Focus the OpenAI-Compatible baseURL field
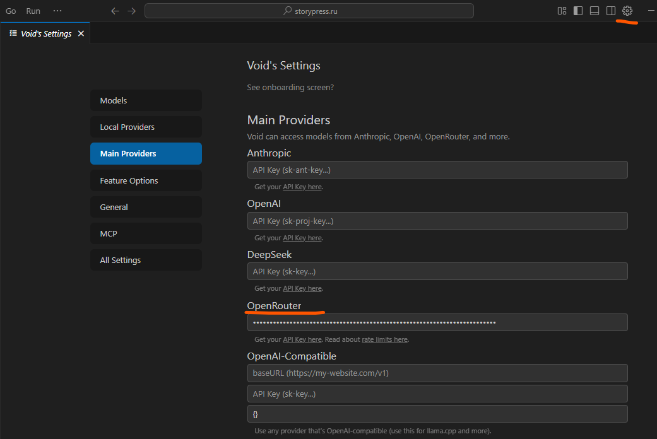657x439 pixels. [437, 373]
